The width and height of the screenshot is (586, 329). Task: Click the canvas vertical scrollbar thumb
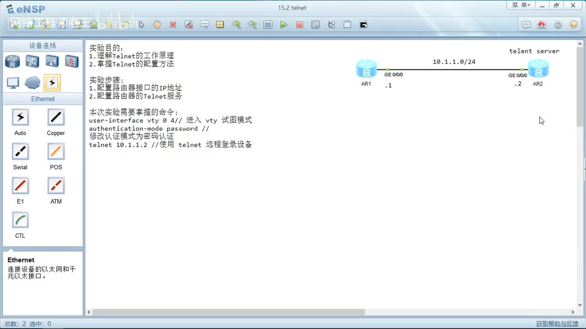click(580, 87)
